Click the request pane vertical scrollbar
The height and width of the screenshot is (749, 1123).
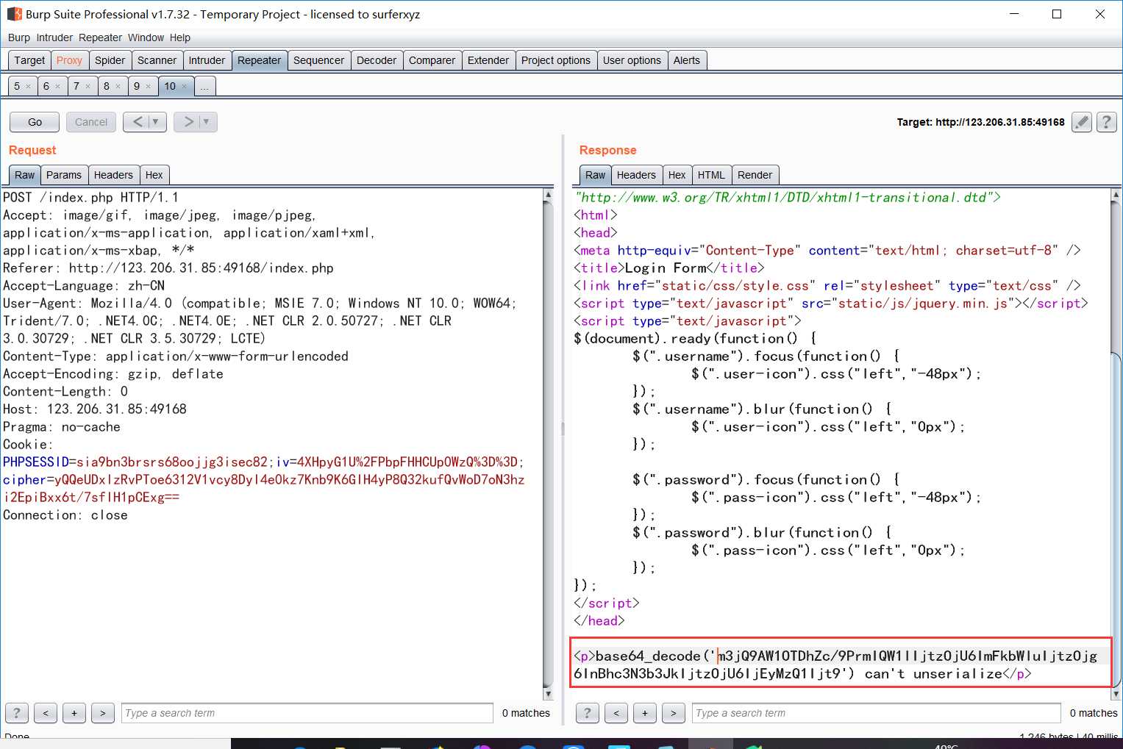tap(548, 444)
